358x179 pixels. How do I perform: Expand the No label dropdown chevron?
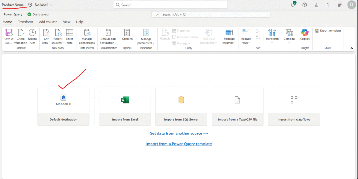point(51,5)
